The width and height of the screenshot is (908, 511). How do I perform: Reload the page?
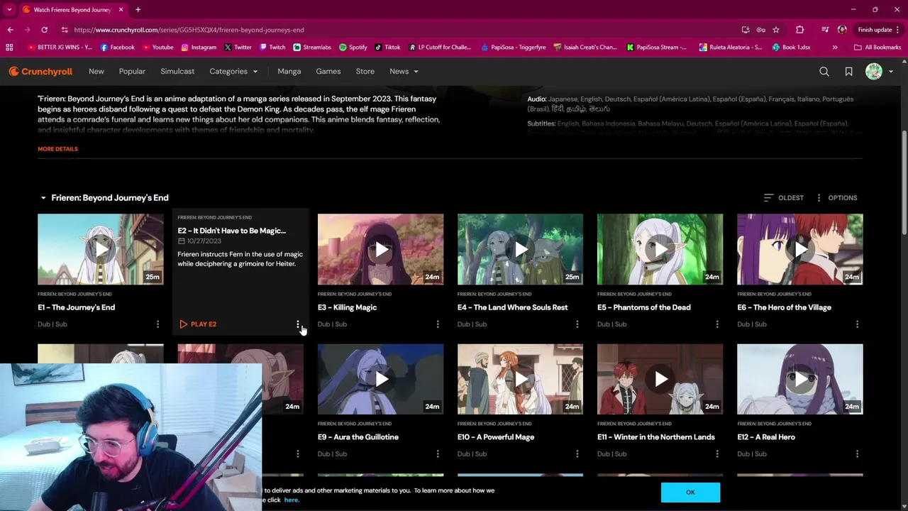tap(44, 30)
